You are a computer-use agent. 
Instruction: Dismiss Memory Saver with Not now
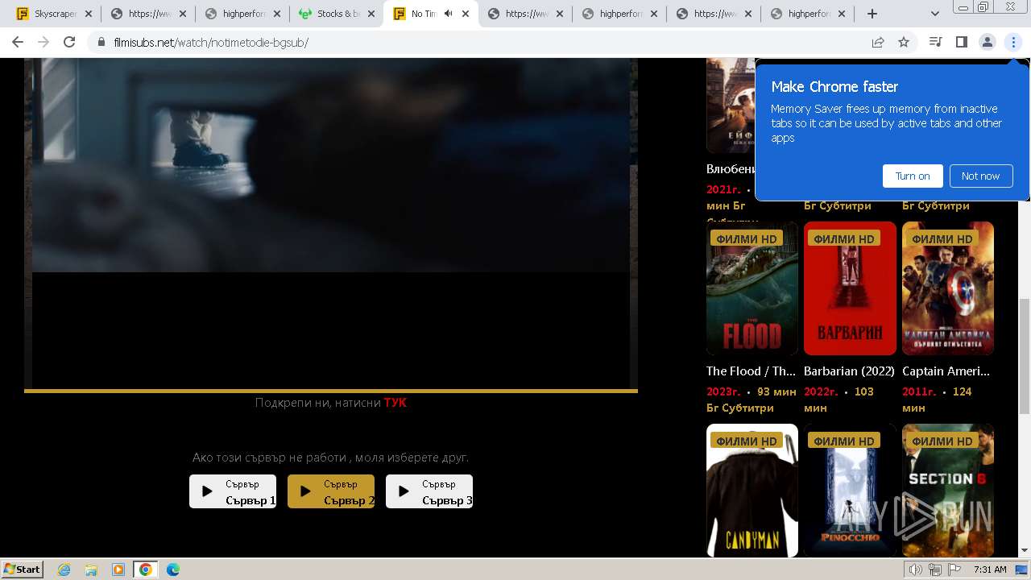coord(980,176)
